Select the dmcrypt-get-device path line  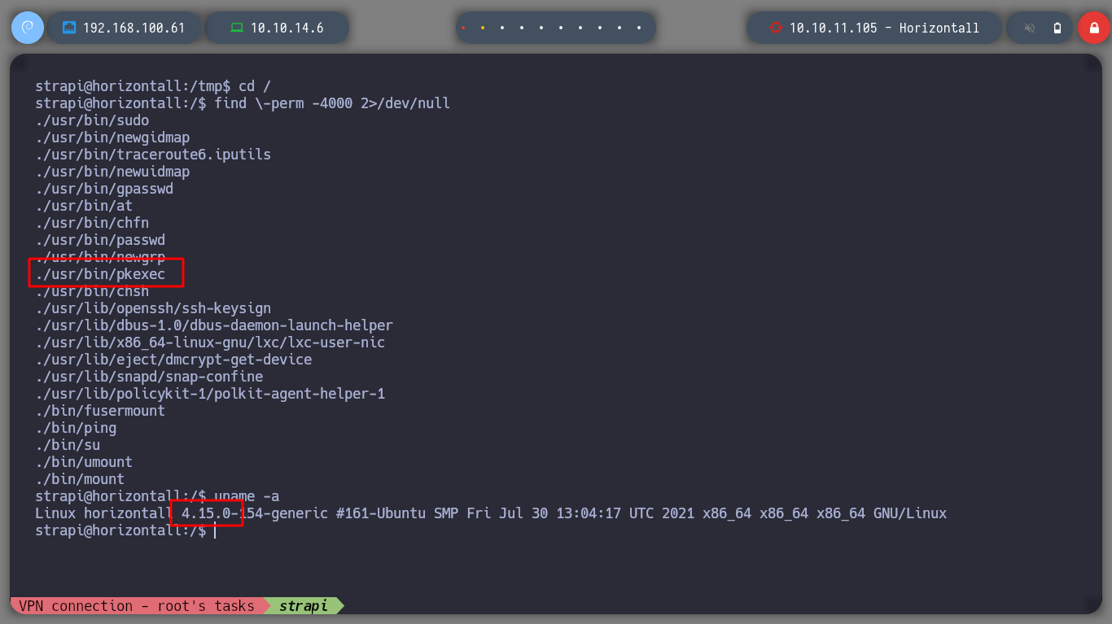coord(173,360)
